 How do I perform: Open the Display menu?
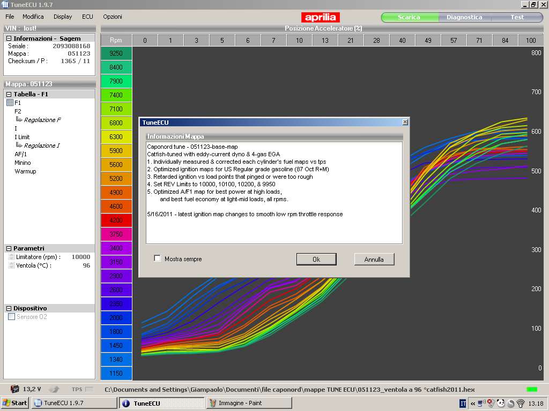pos(63,17)
